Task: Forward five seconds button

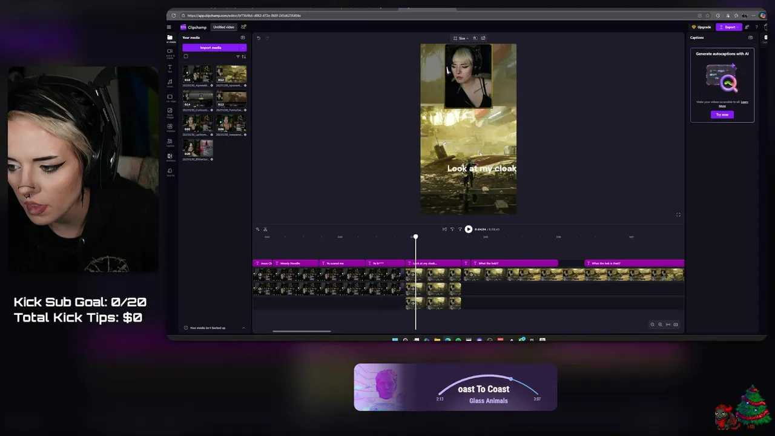Action: point(460,229)
